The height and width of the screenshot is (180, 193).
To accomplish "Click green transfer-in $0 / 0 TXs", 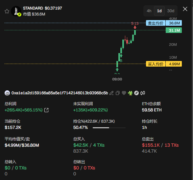I will pyautogui.click(x=15, y=168).
